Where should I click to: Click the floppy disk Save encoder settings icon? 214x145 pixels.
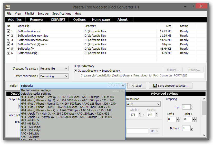tap(155, 86)
